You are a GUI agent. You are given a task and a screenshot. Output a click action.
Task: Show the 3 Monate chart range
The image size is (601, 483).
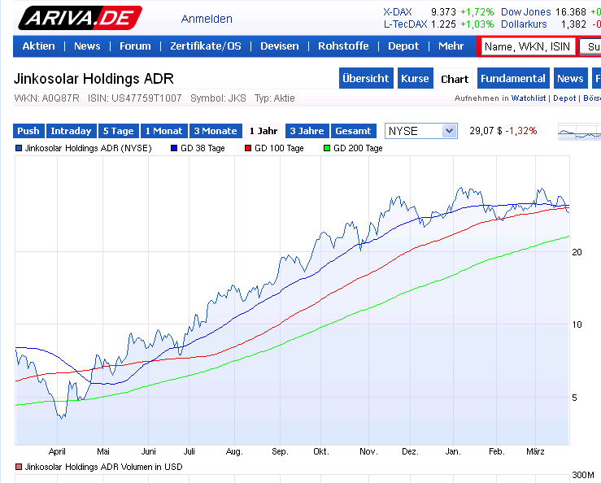pyautogui.click(x=216, y=131)
